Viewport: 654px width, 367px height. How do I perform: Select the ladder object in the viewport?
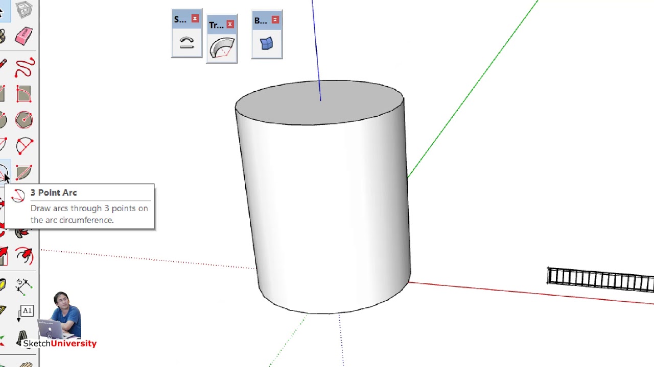click(x=600, y=279)
